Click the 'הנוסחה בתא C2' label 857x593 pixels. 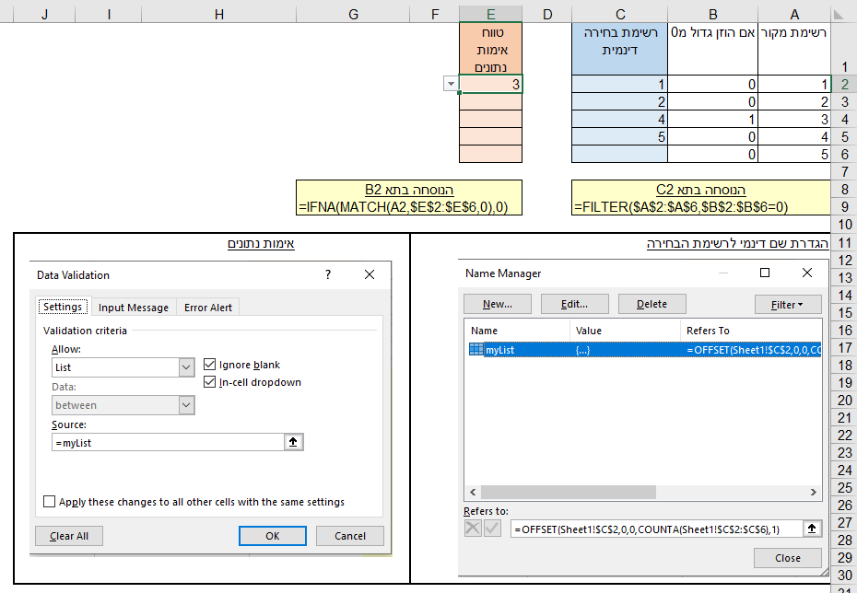coord(700,190)
